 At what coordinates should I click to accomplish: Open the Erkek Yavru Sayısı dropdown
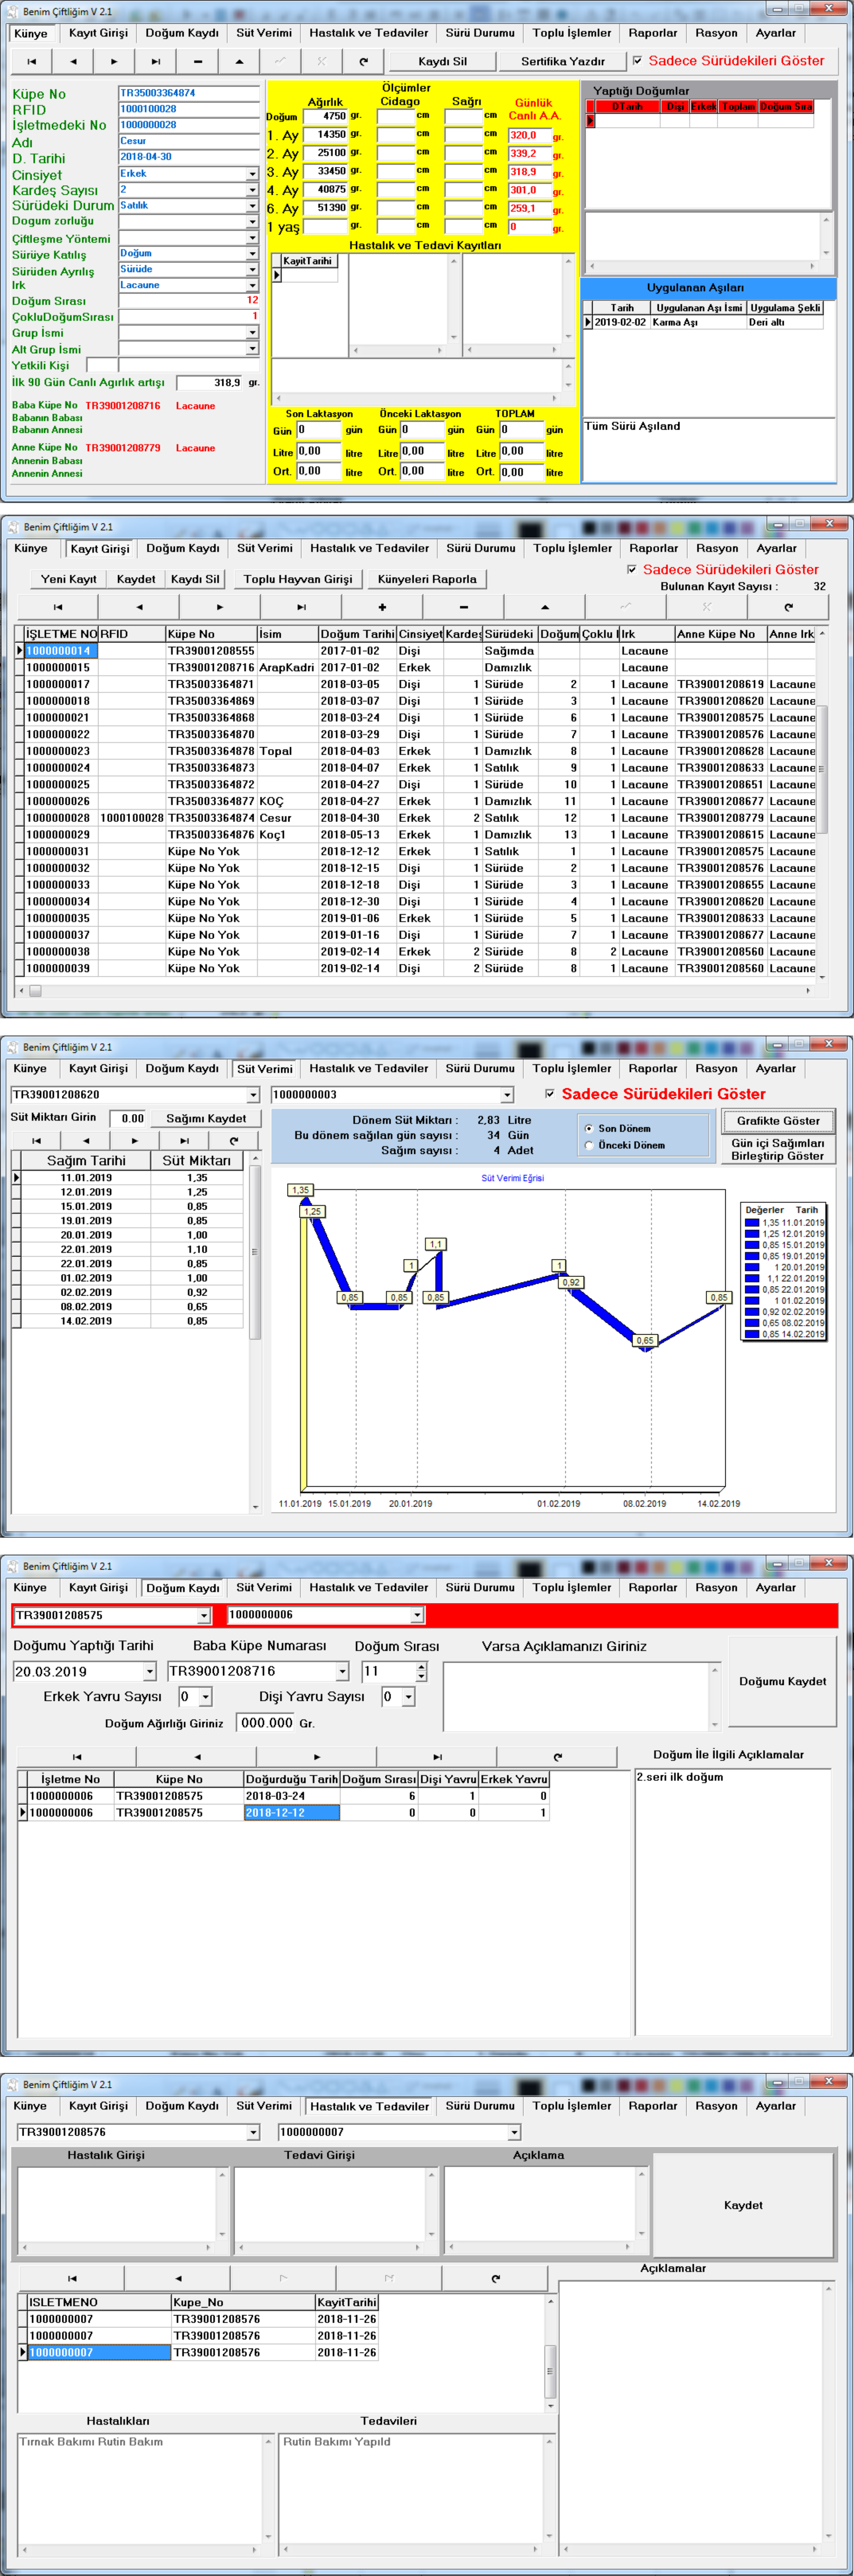pos(206,1696)
